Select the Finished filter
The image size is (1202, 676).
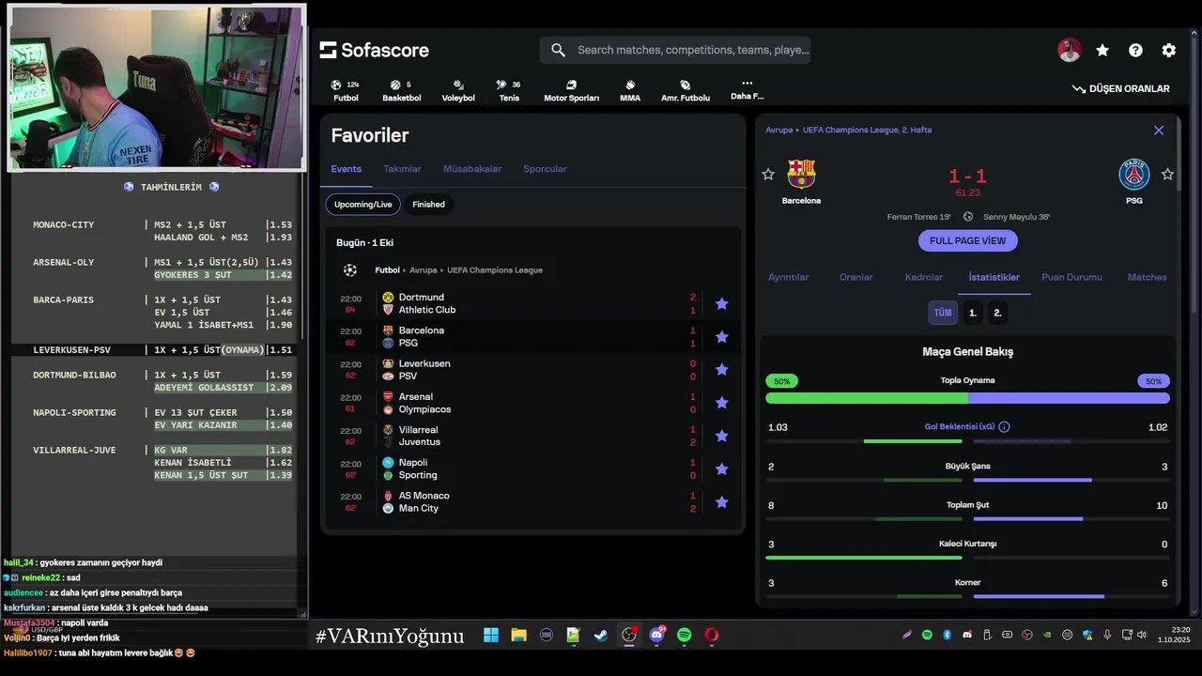(x=428, y=205)
